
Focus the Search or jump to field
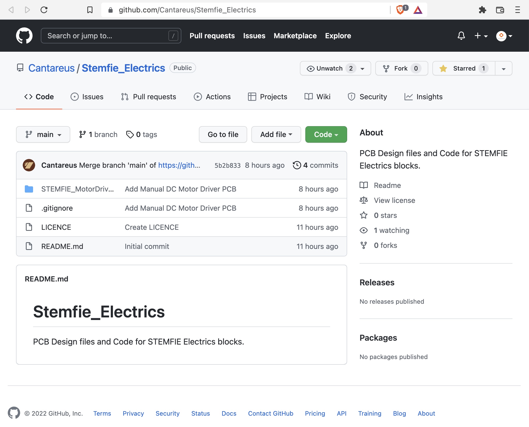(x=111, y=36)
